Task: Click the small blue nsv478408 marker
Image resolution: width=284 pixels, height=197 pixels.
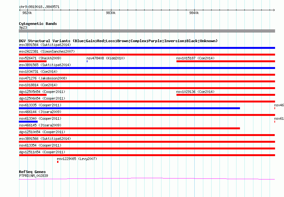Action: coord(87,61)
